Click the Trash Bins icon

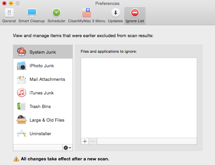click(x=22, y=106)
